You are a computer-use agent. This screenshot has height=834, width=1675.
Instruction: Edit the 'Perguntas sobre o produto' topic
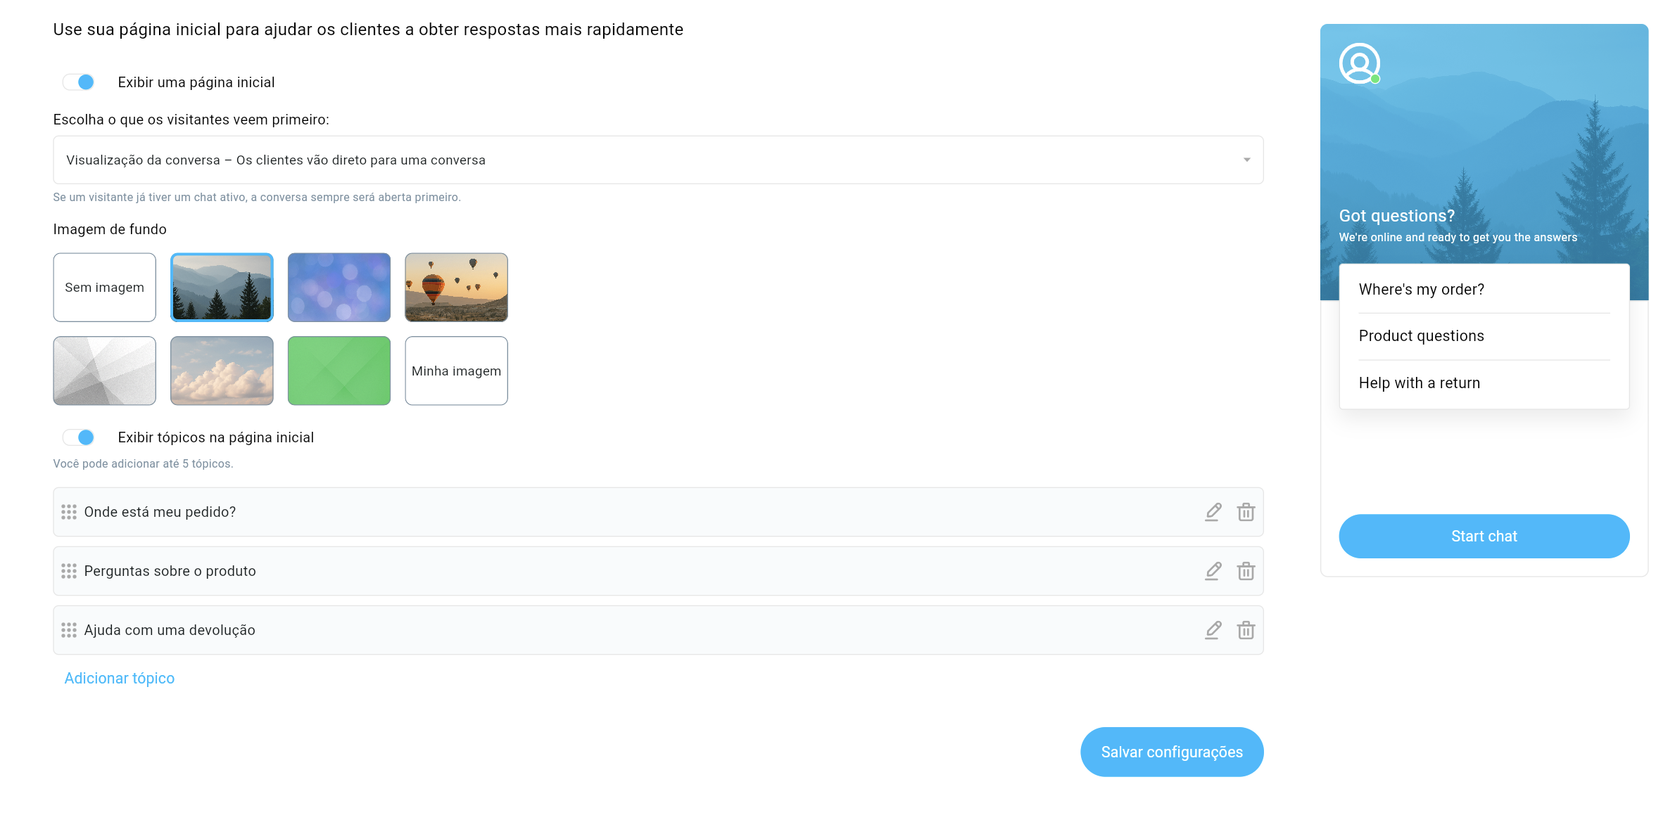pos(1213,571)
